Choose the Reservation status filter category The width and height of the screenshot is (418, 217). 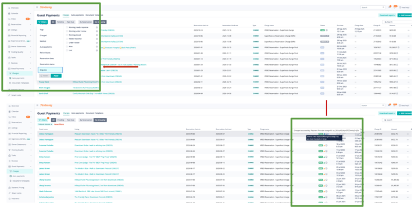47,64
